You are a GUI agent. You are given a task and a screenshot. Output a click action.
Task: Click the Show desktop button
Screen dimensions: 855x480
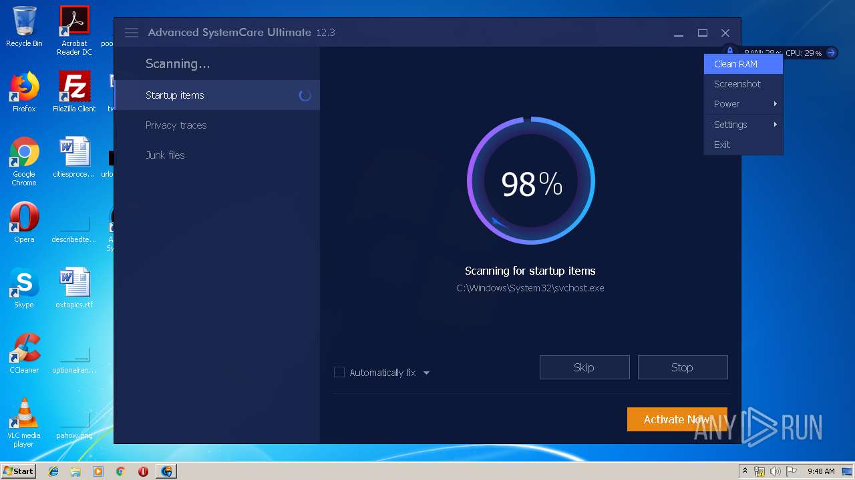point(848,471)
